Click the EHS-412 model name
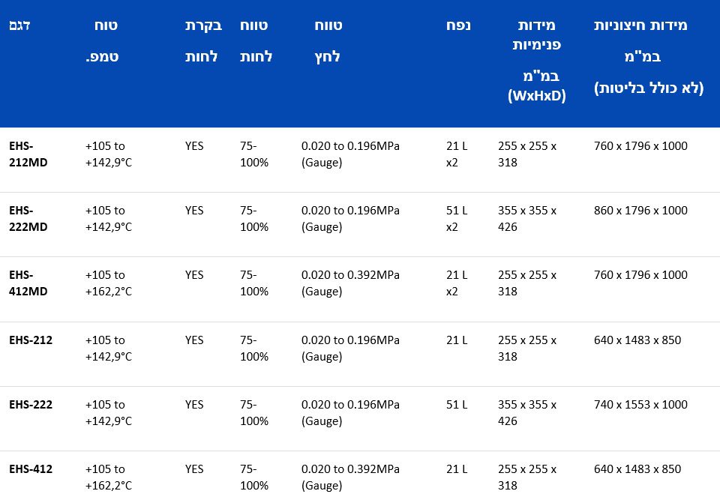720x500 pixels. (31, 469)
